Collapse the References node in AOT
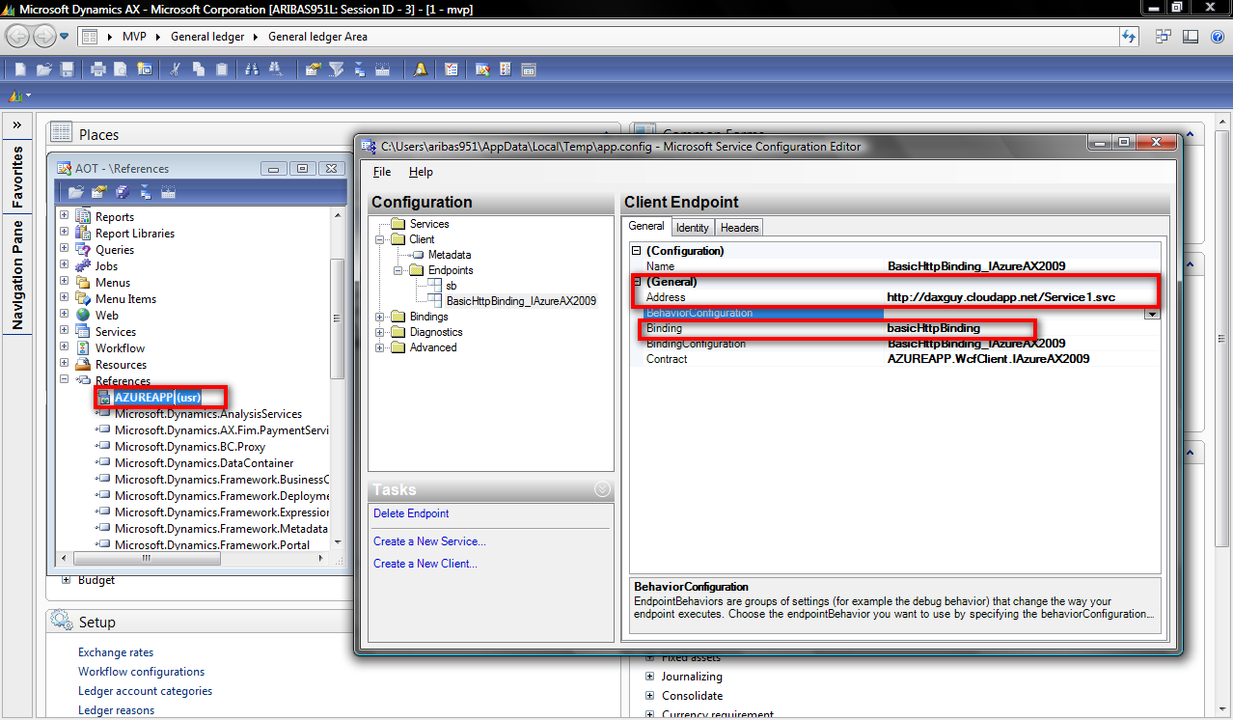Image resolution: width=1233 pixels, height=720 pixels. tap(65, 380)
